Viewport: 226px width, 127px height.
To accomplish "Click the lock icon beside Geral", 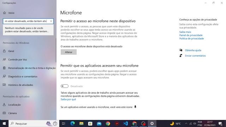I will [x=4, y=51].
